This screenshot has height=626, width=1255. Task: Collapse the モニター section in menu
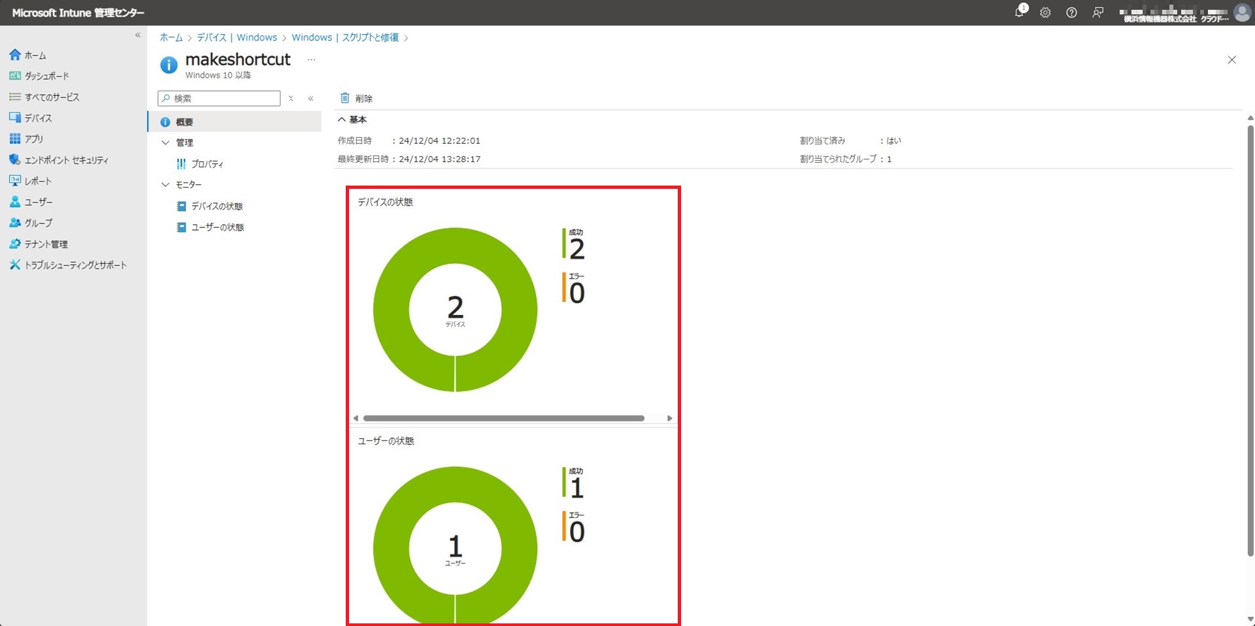coord(165,185)
